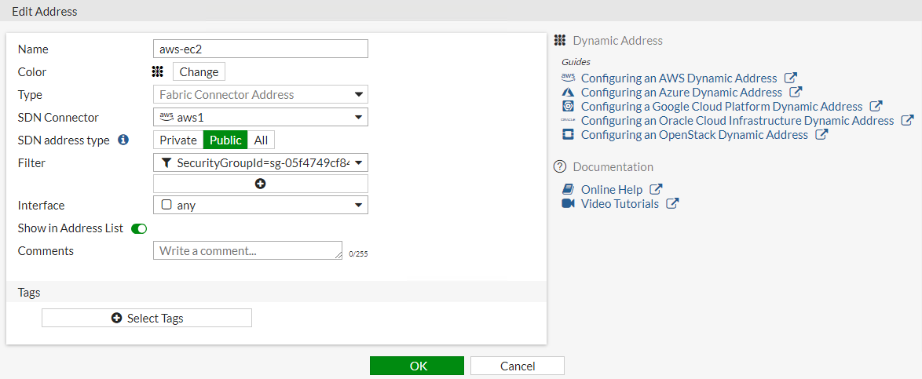The image size is (922, 379).
Task: Open Configuring a Google Cloud Platform link
Action: coord(721,106)
